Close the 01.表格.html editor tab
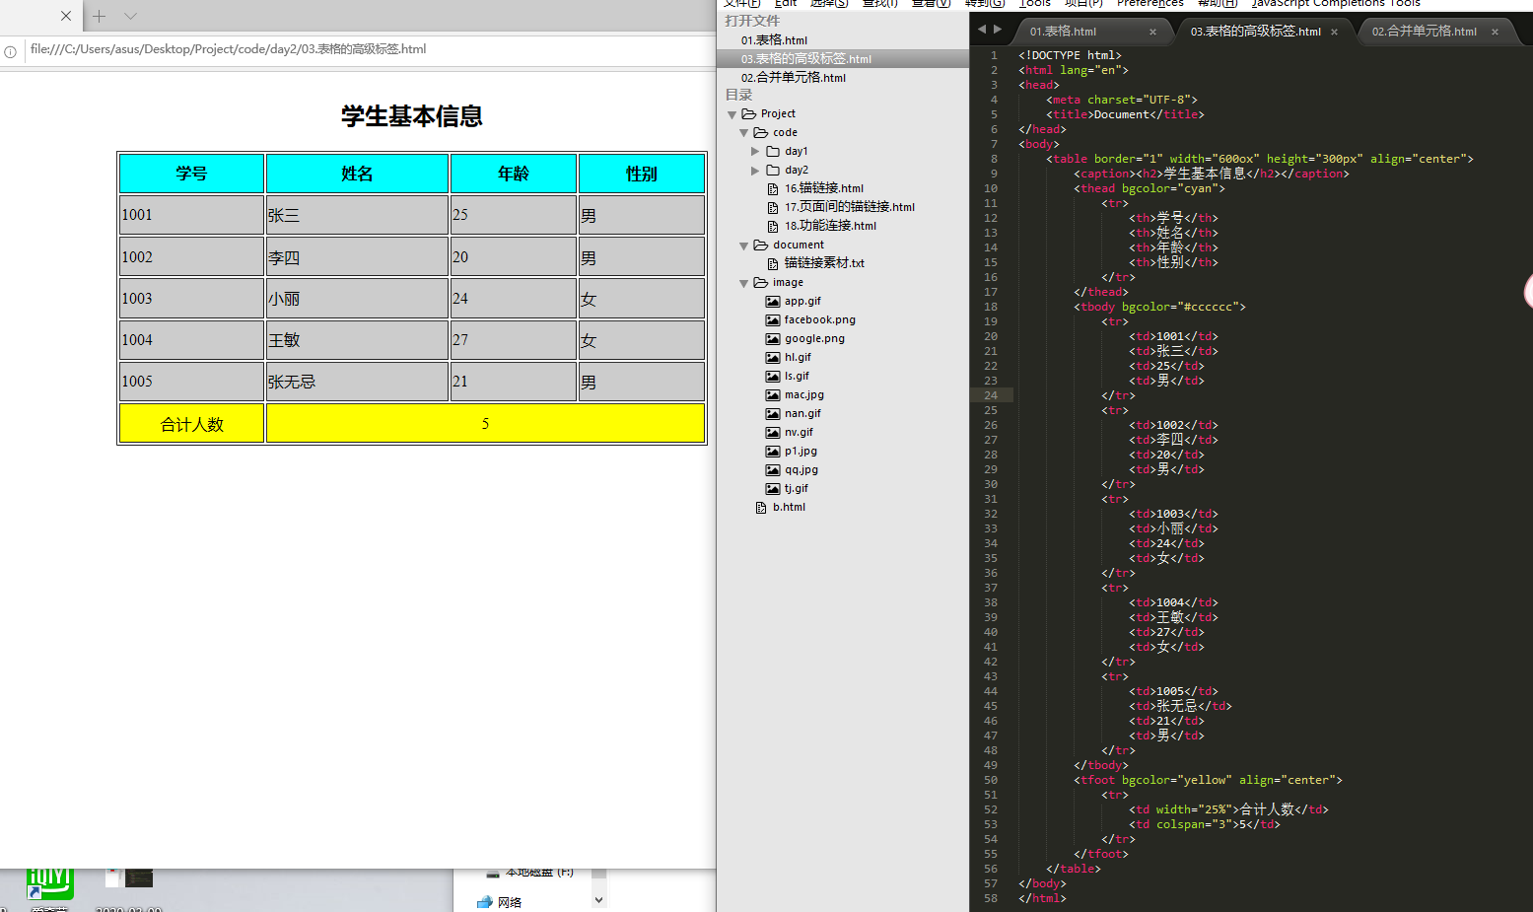The image size is (1533, 912). click(x=1152, y=33)
